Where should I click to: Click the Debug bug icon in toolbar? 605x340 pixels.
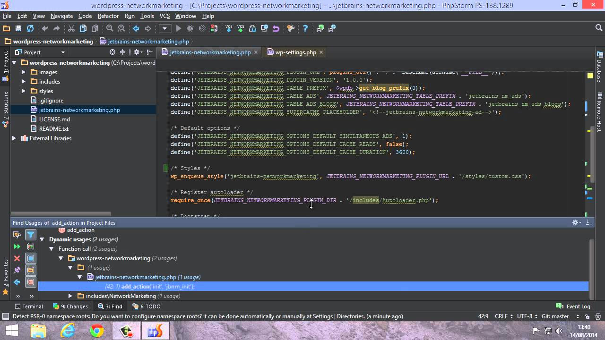[190, 29]
